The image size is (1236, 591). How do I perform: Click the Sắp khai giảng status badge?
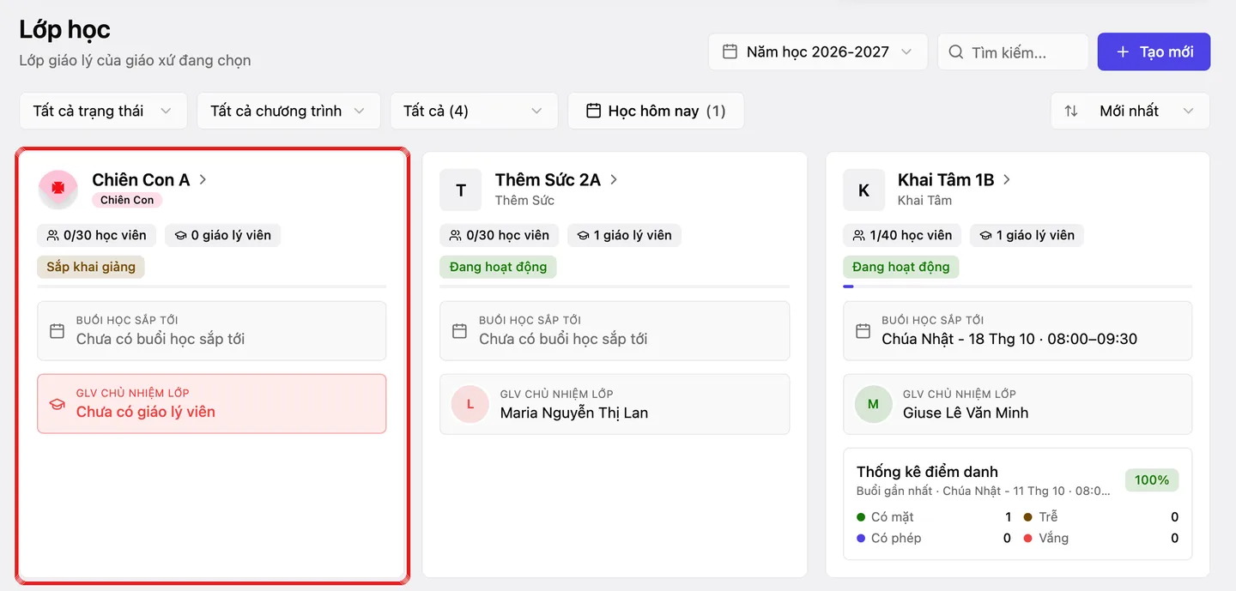click(91, 267)
